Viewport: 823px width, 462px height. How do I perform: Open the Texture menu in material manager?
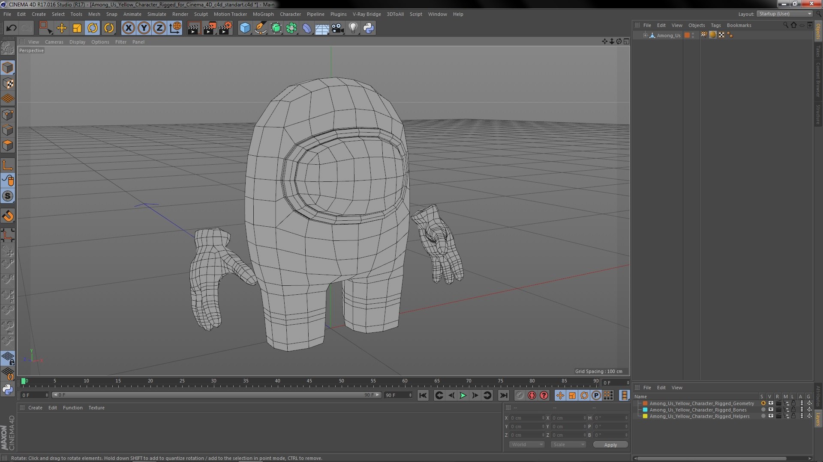tap(96, 408)
